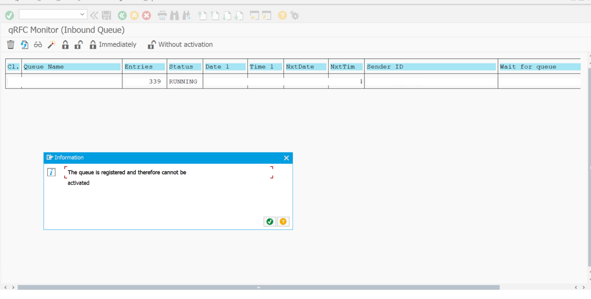The width and height of the screenshot is (591, 299).
Task: Refresh the queue list
Action: 24,44
